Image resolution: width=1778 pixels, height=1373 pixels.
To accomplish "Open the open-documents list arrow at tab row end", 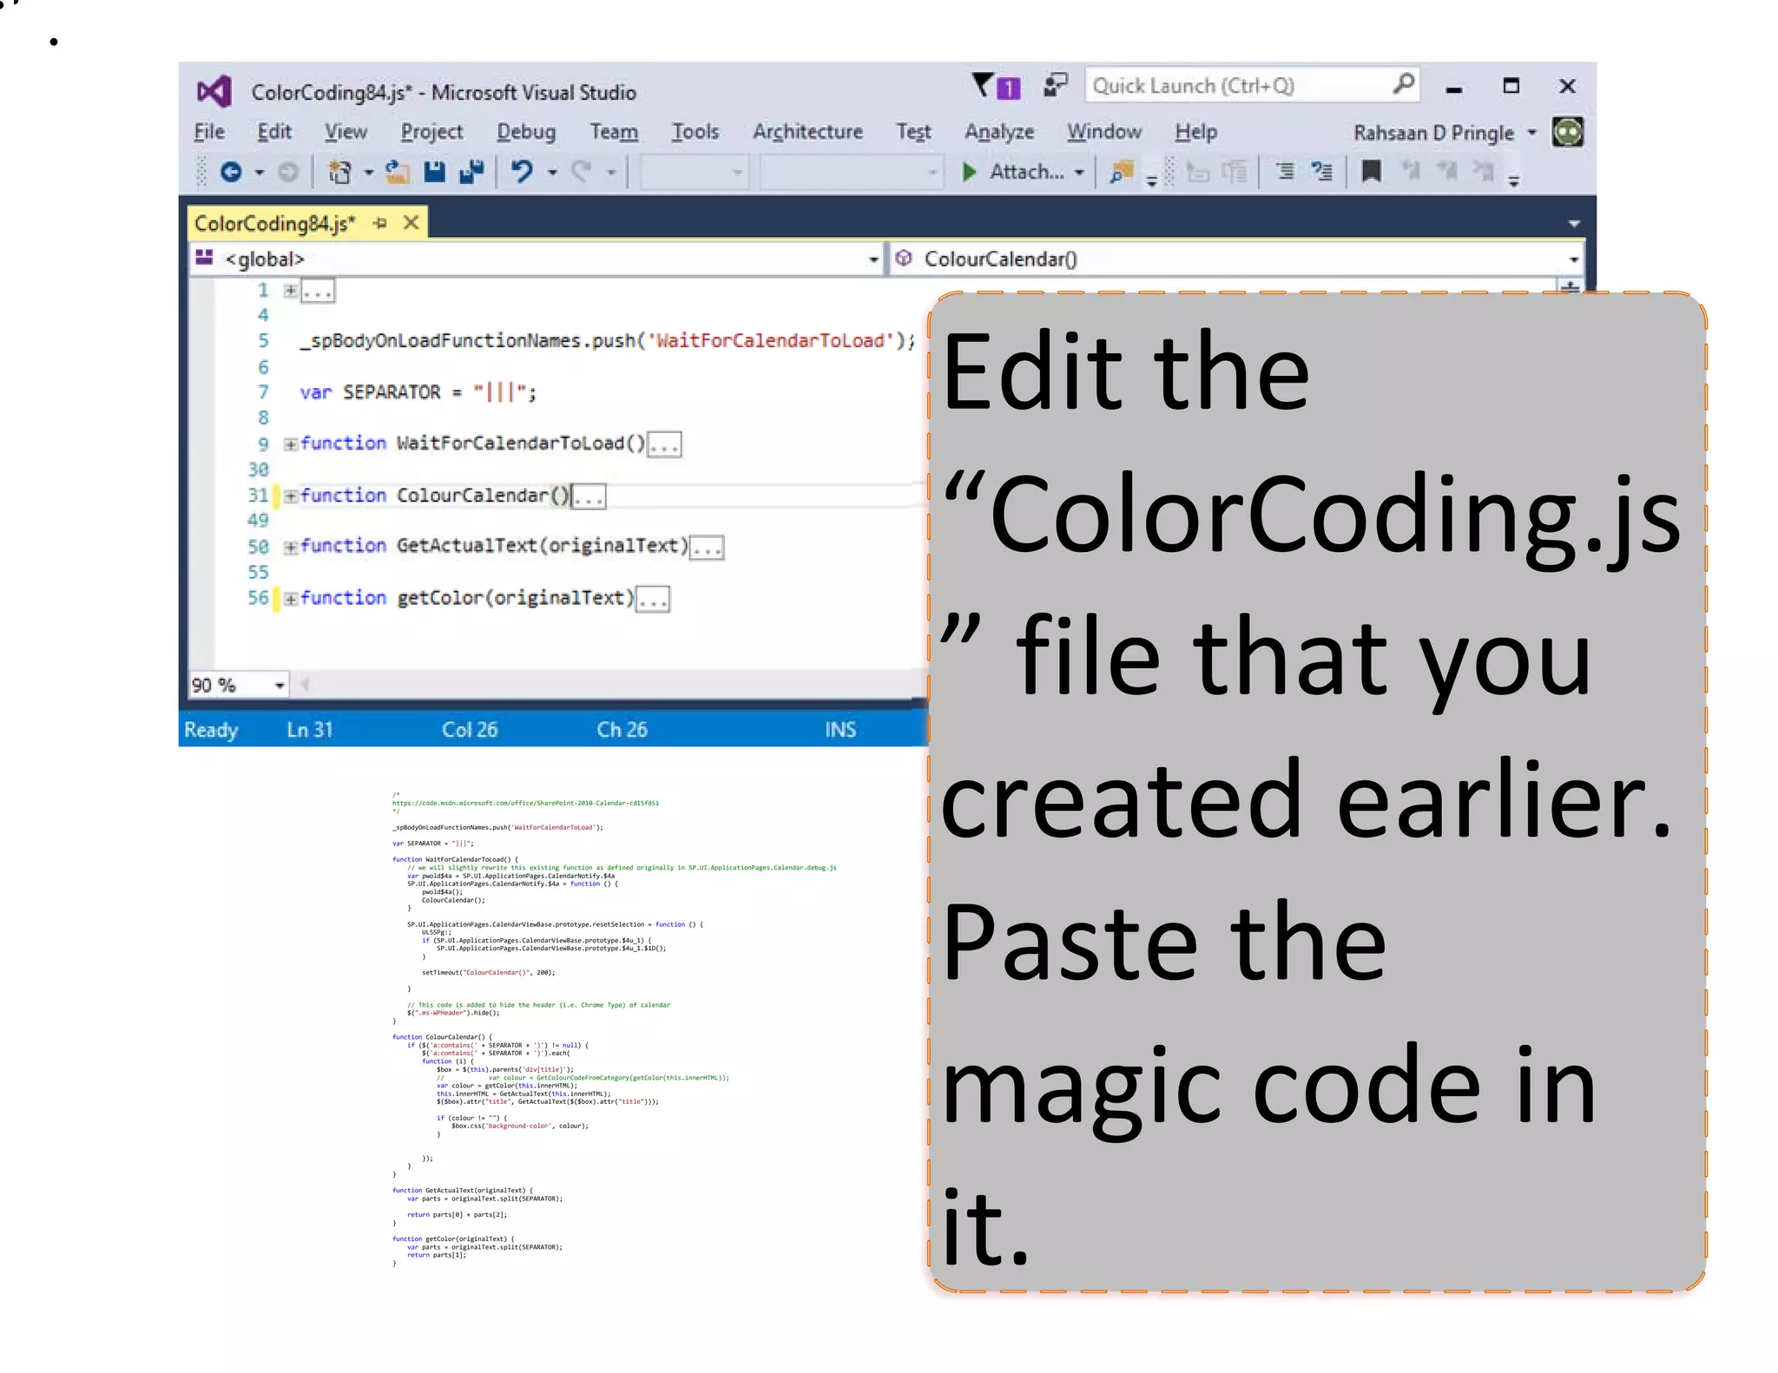I will [x=1574, y=224].
